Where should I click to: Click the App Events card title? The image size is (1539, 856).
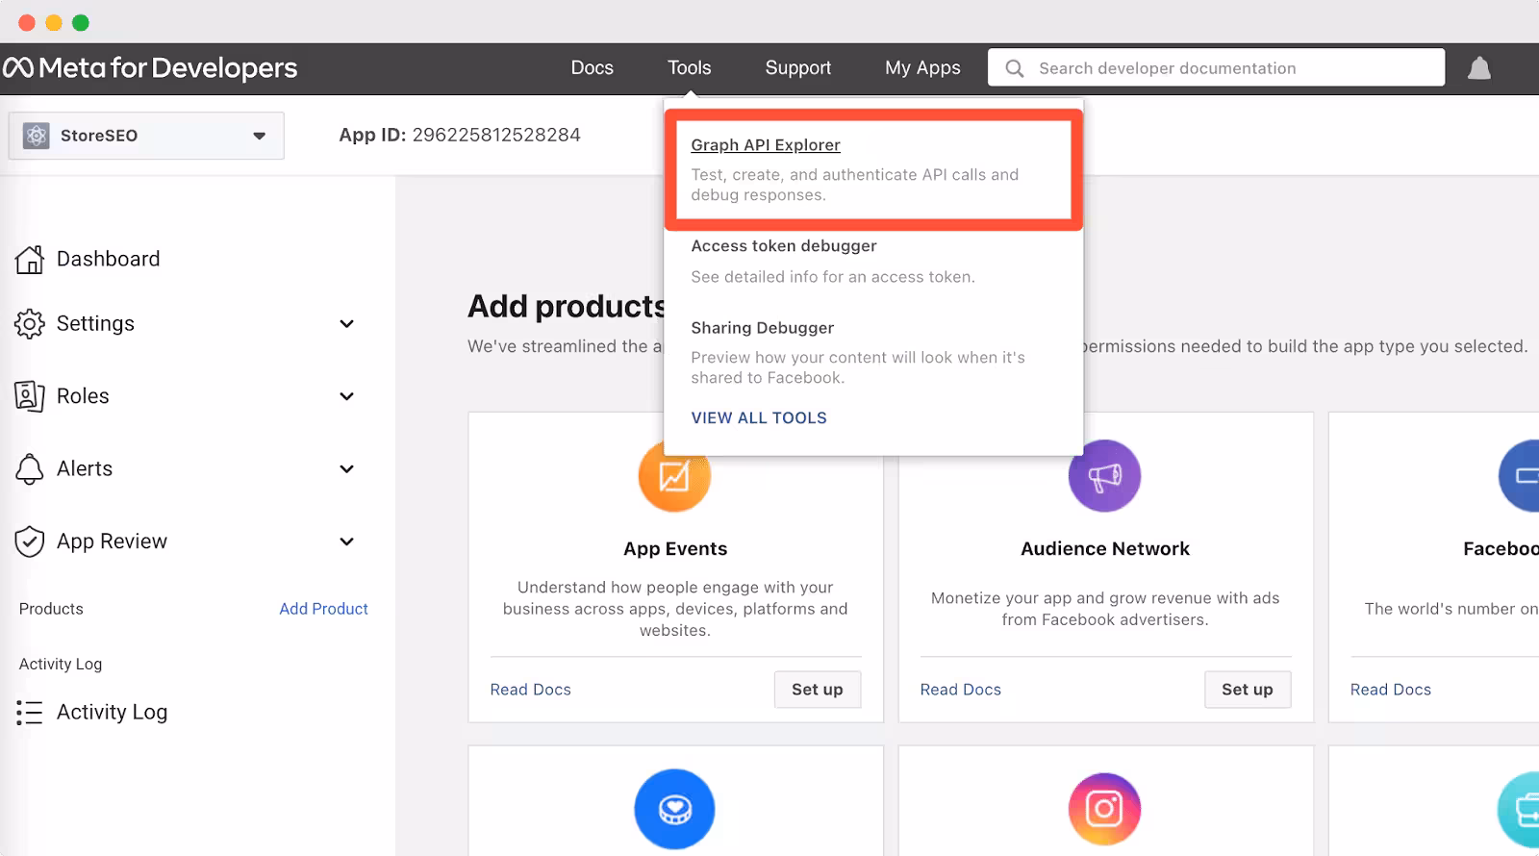675,549
